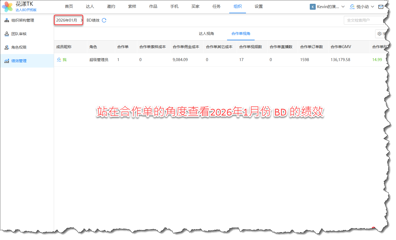The height and width of the screenshot is (240, 396).
Task: Click the 花漾TK flower logo
Action: click(x=7, y=7)
